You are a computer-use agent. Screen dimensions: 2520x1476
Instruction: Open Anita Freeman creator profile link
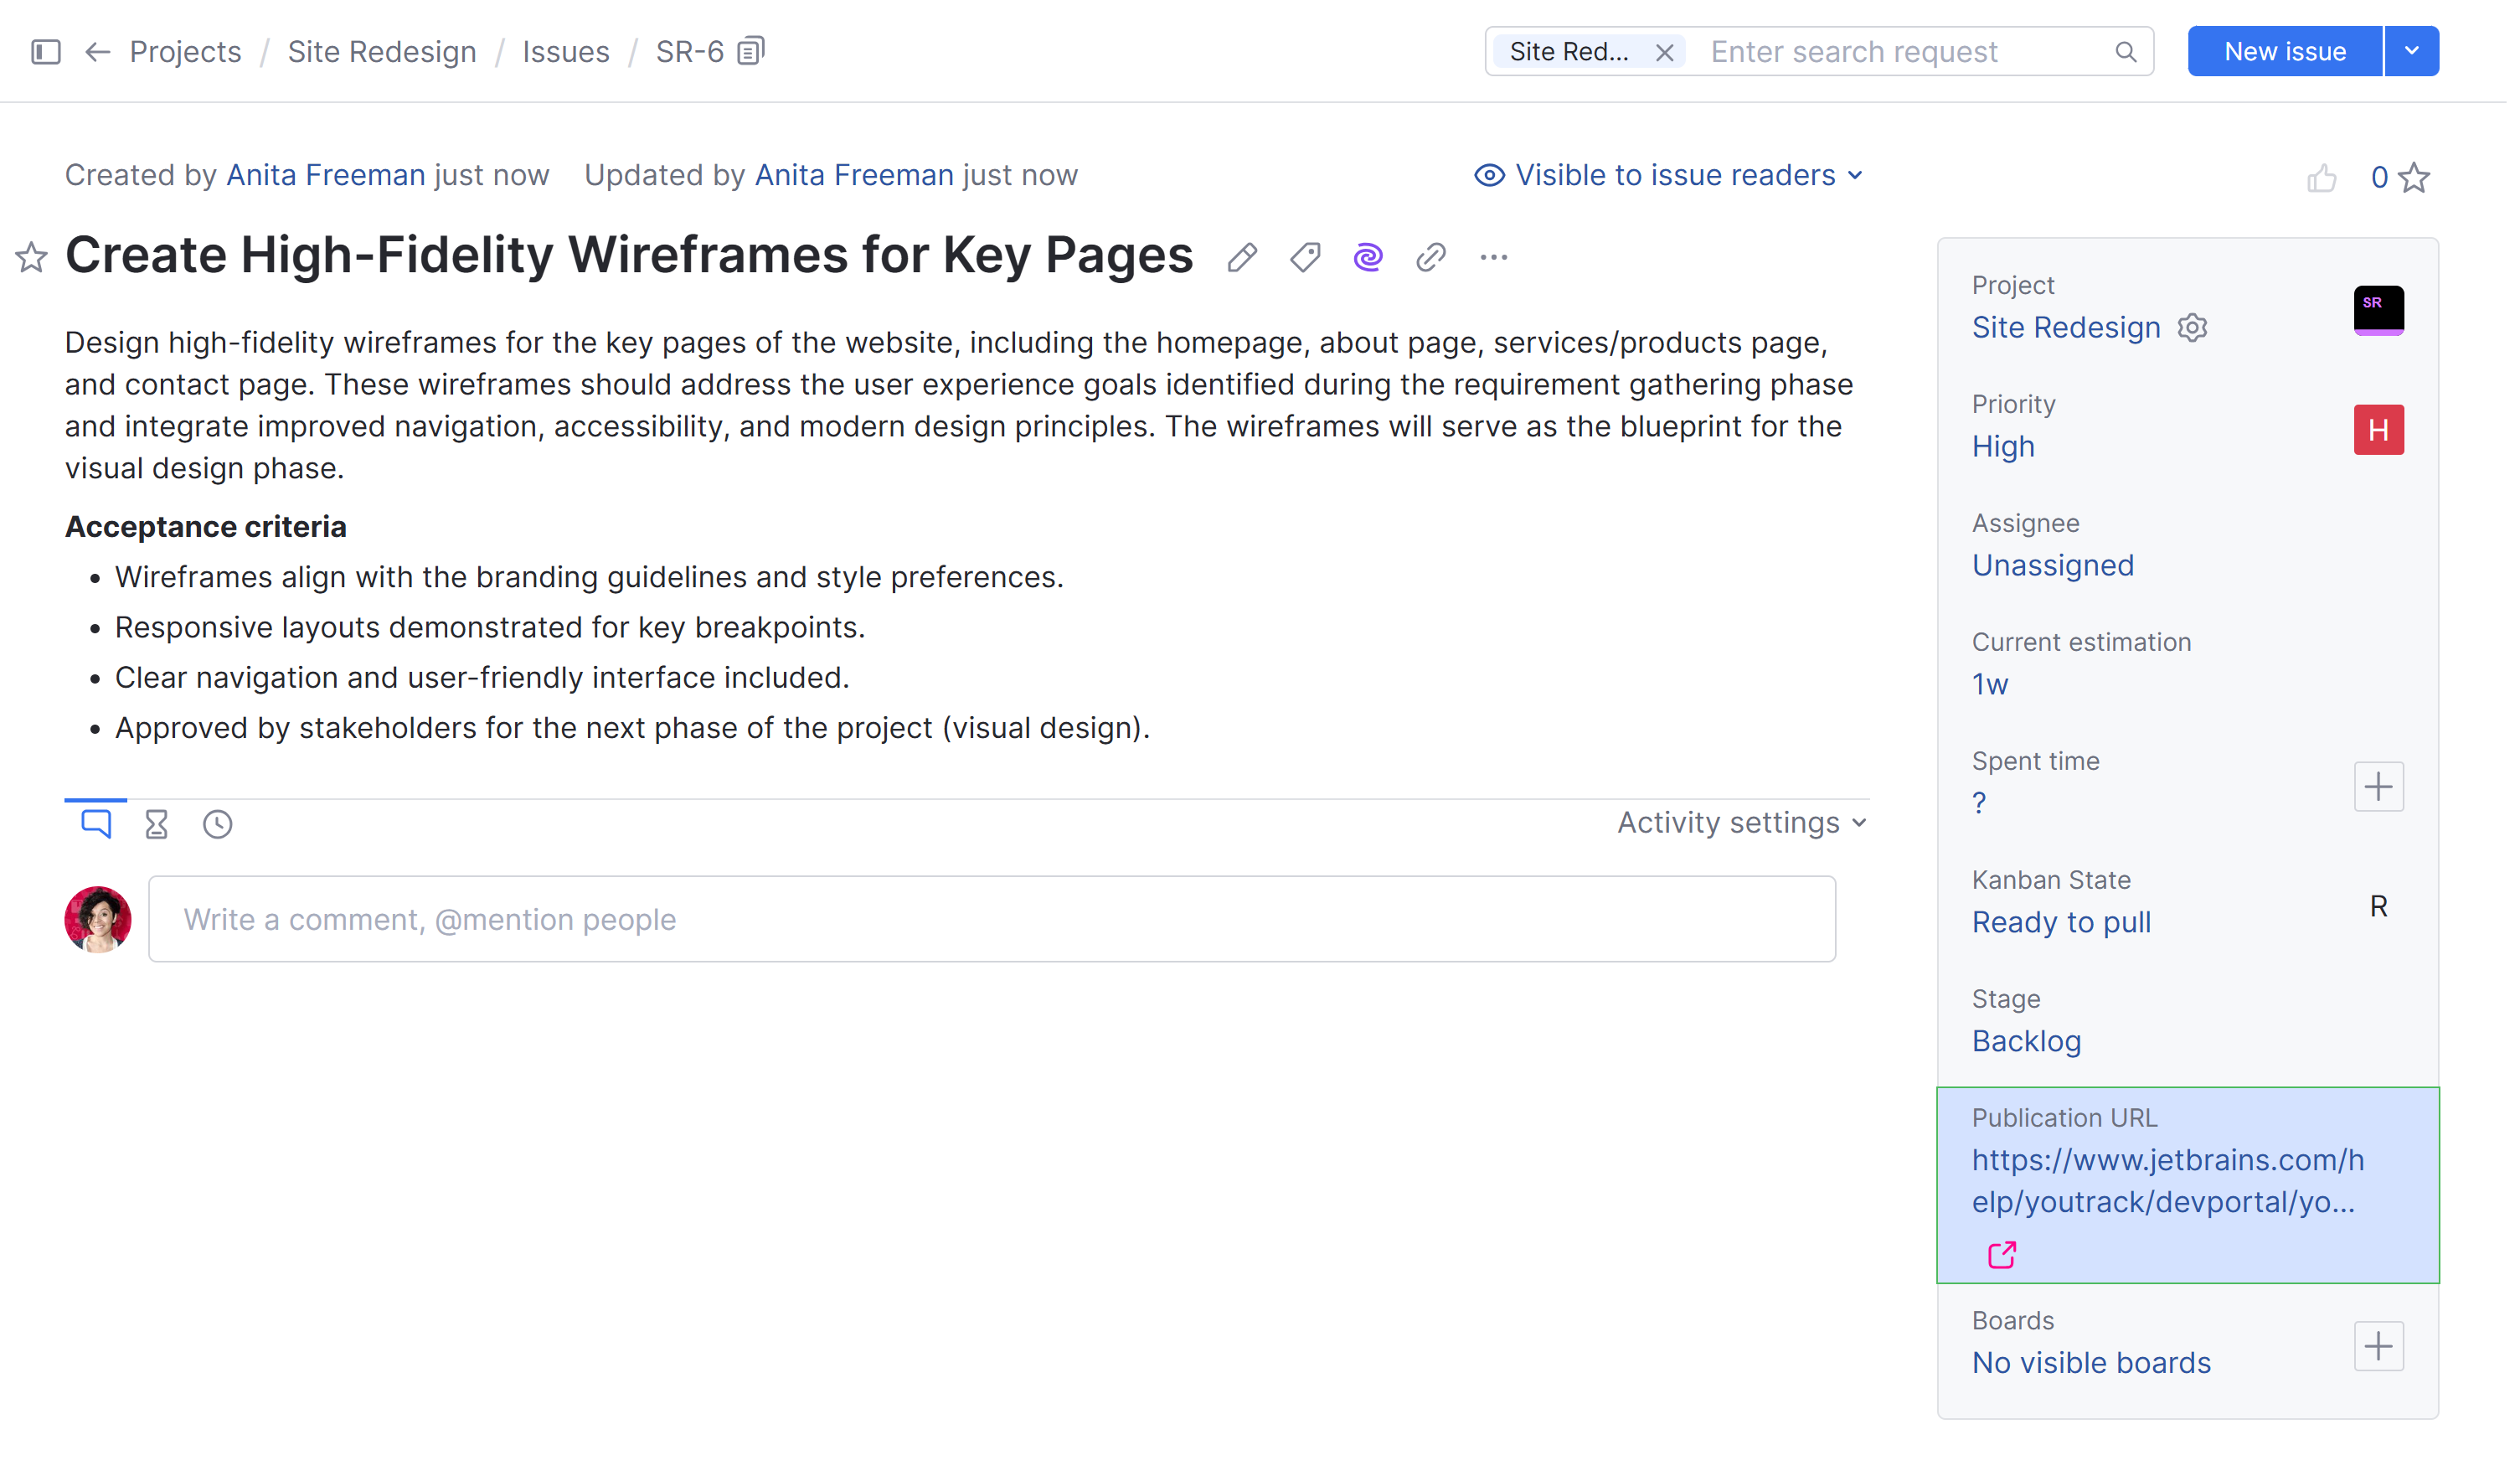click(x=327, y=176)
